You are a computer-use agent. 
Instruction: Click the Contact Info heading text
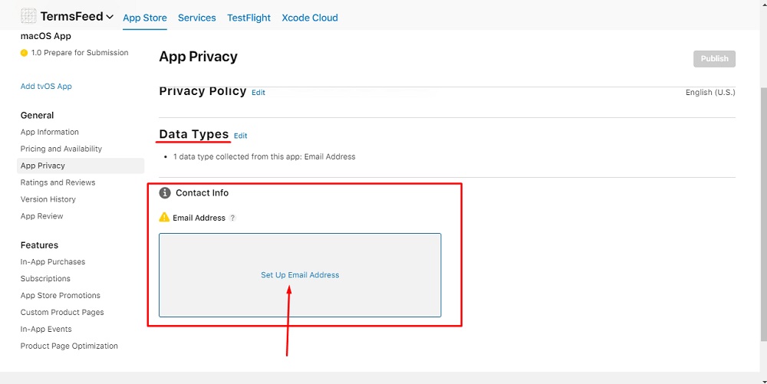point(202,193)
